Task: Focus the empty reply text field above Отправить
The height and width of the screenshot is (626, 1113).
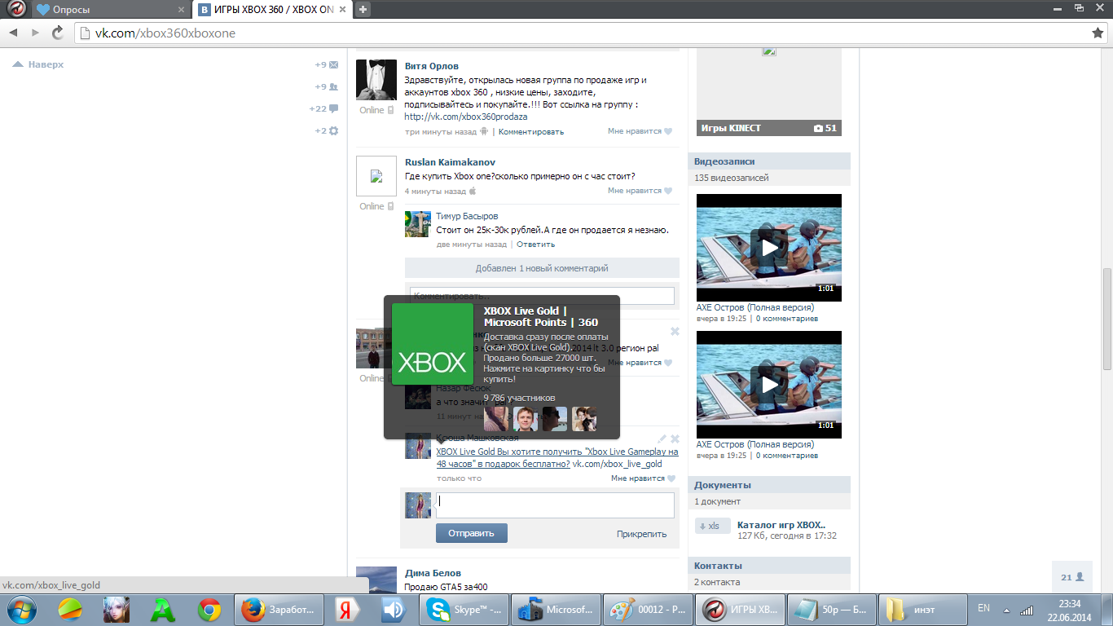Action: click(555, 505)
